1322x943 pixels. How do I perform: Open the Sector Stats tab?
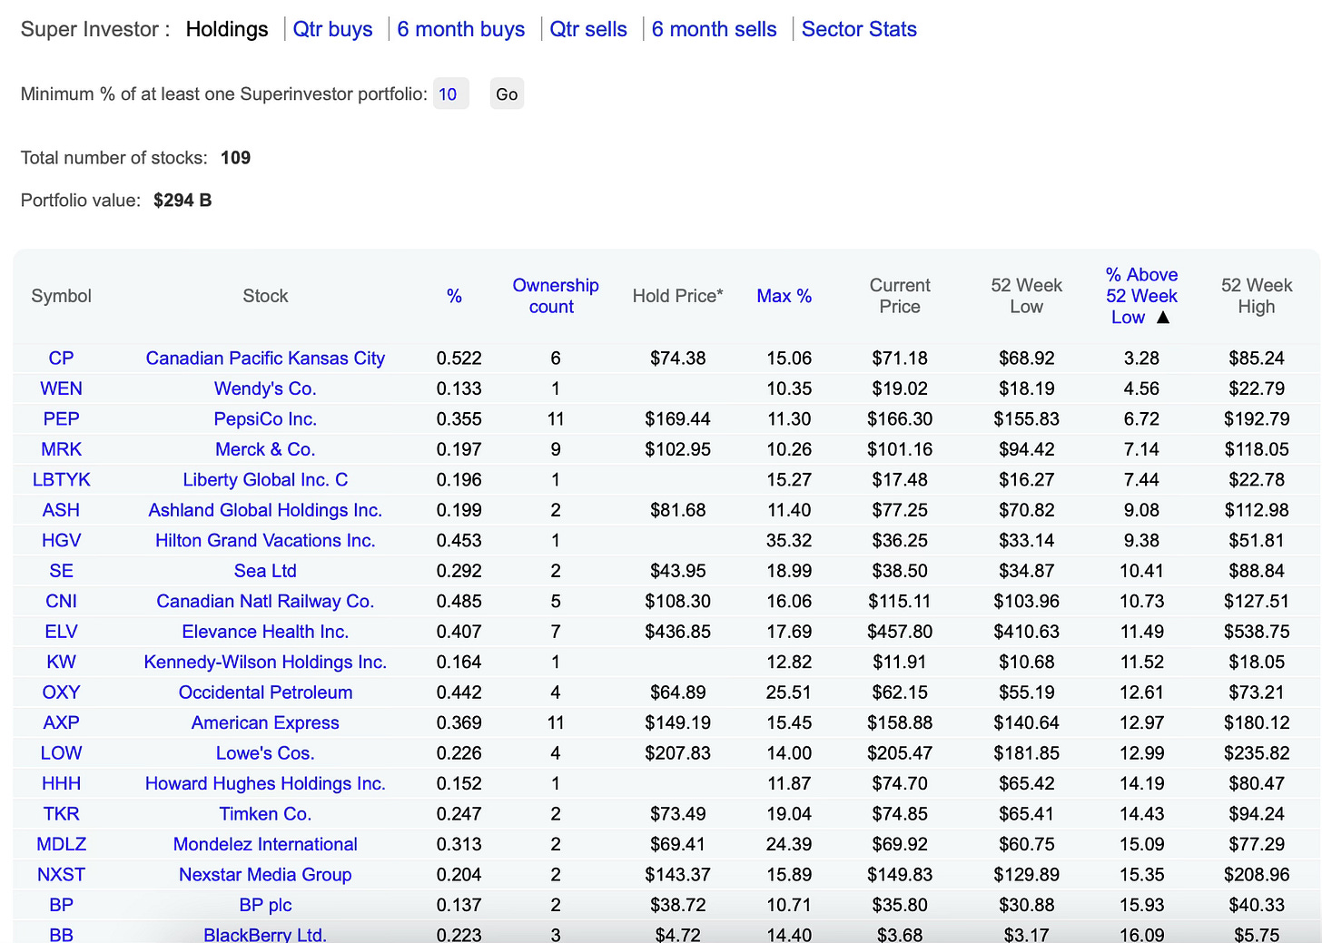click(x=859, y=29)
